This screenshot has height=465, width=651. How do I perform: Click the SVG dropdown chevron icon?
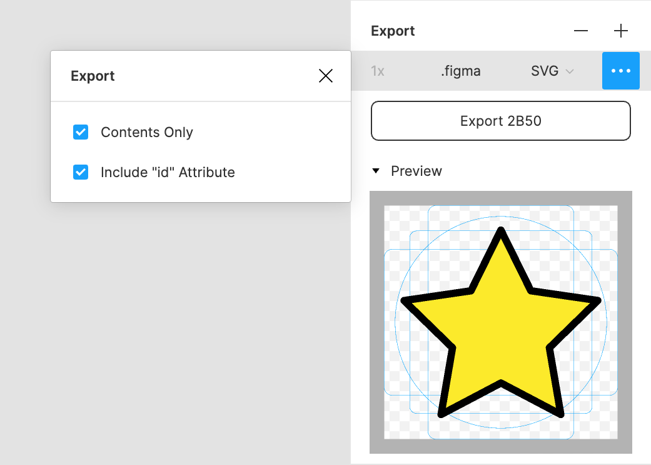tap(569, 71)
